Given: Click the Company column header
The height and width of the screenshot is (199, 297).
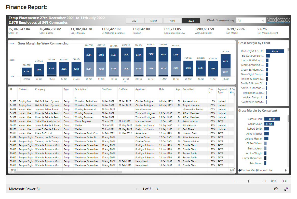Looking at the screenshot, I should point(40,89).
